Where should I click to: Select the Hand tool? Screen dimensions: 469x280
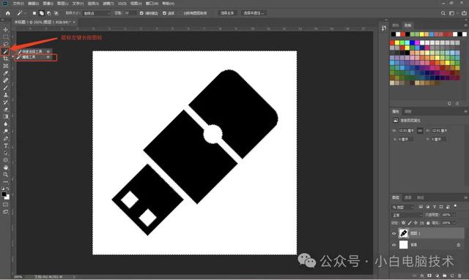5,167
